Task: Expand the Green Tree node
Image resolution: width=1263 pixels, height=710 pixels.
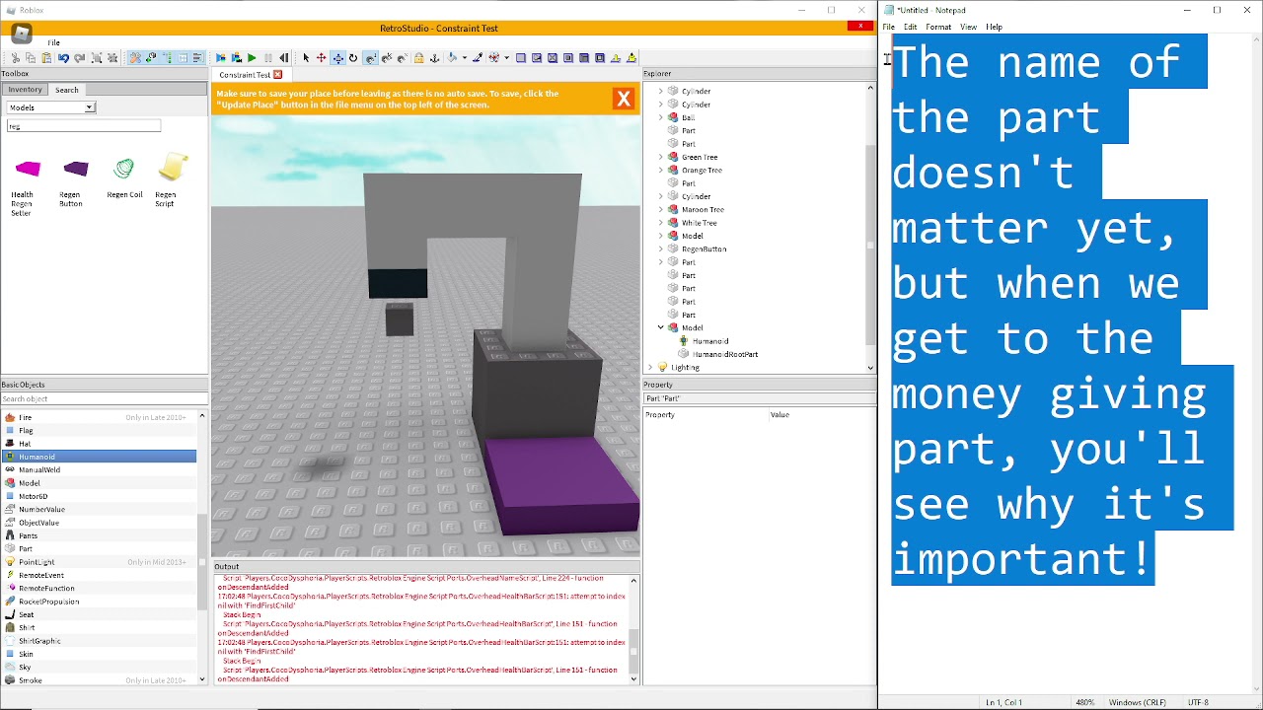Action: click(x=661, y=157)
